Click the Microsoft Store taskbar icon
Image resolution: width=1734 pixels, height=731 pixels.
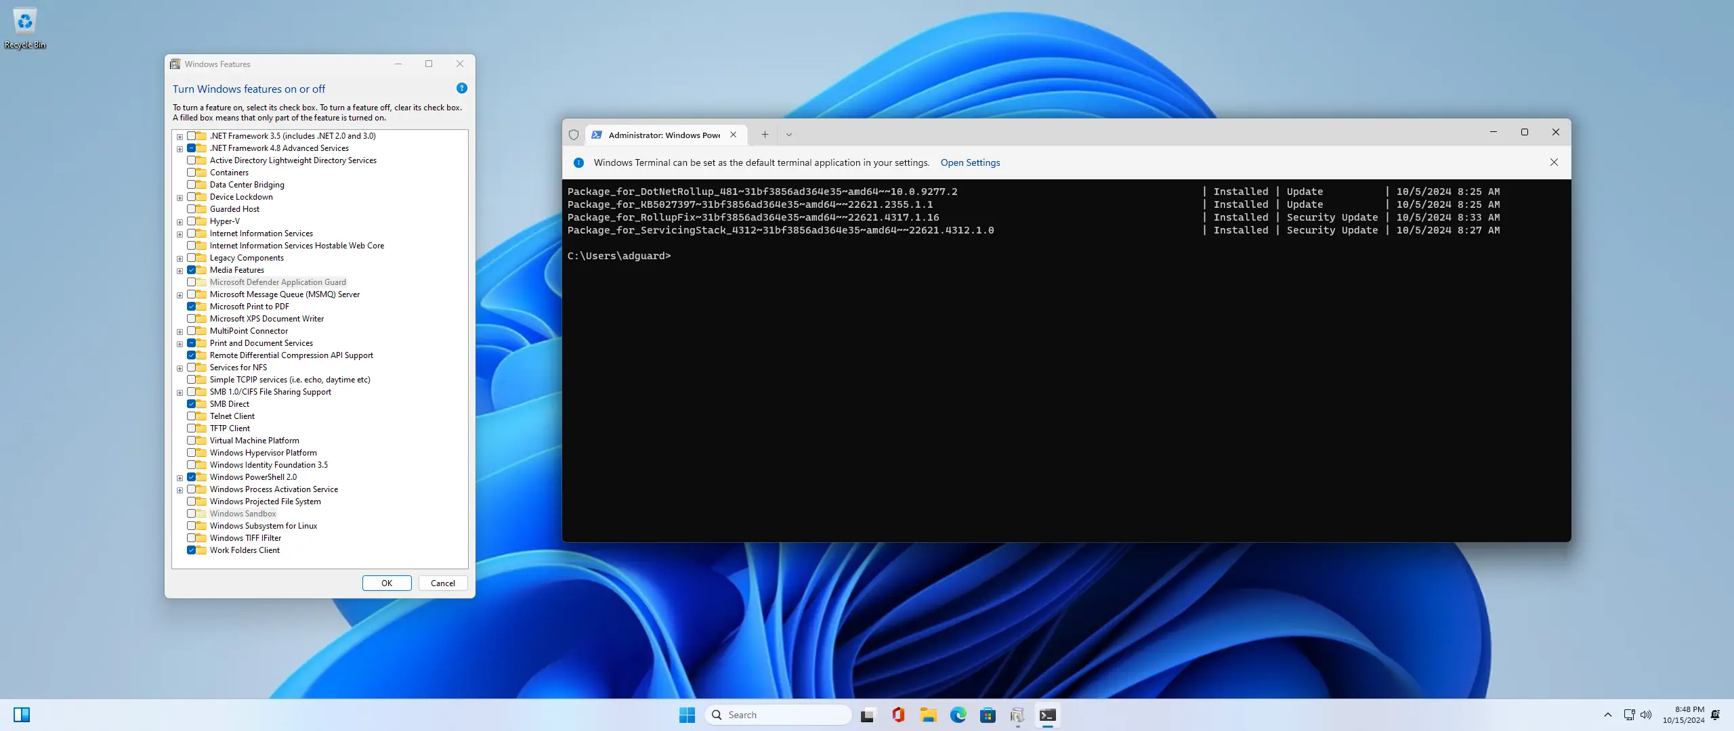(988, 715)
